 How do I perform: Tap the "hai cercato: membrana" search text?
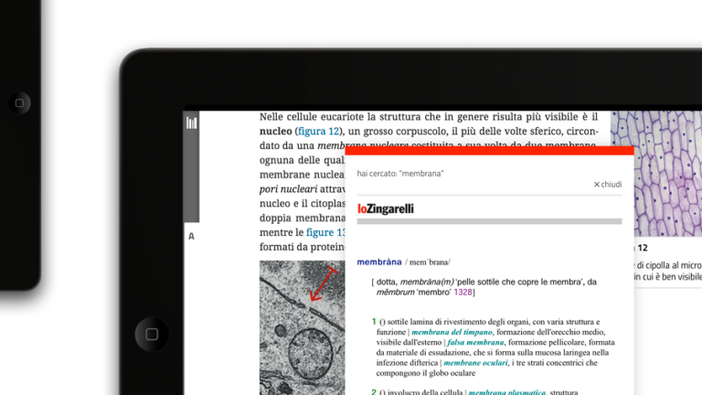click(400, 173)
